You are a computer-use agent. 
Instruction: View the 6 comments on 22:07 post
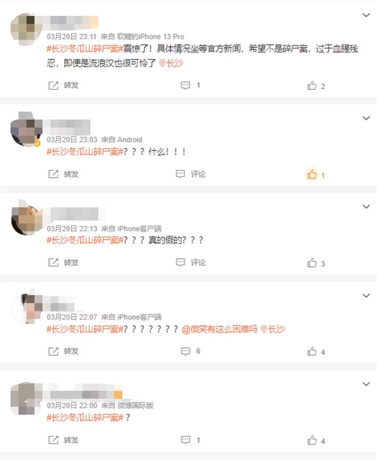(x=191, y=351)
